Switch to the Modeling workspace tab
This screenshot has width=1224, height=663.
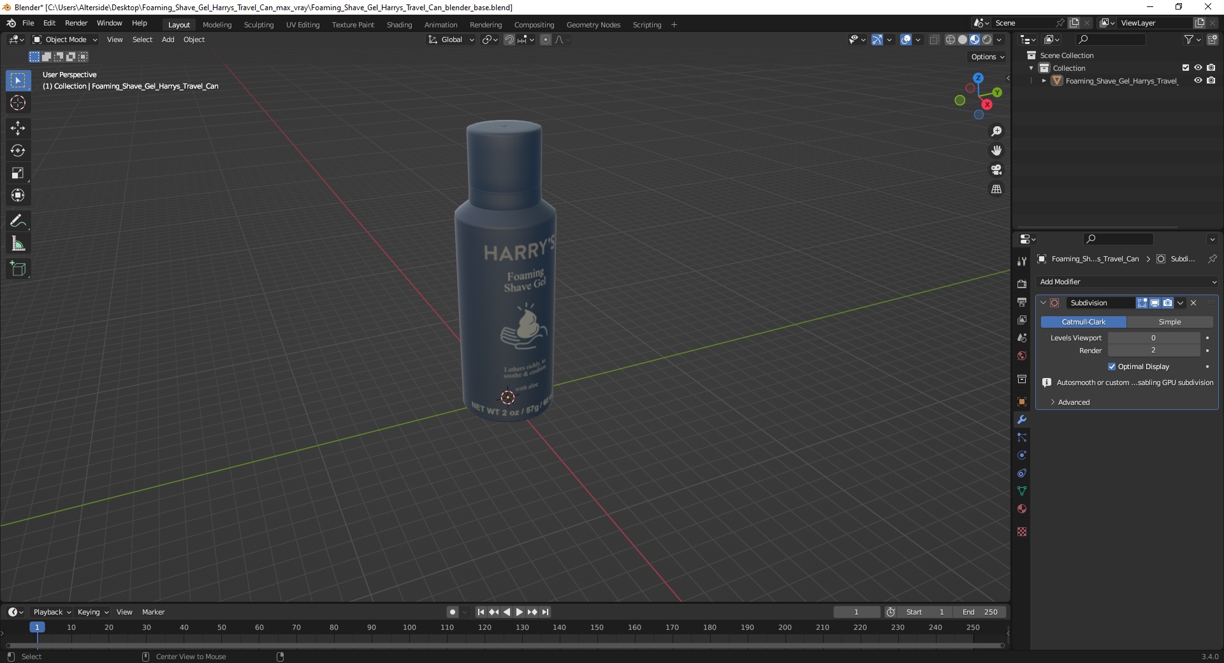click(217, 25)
